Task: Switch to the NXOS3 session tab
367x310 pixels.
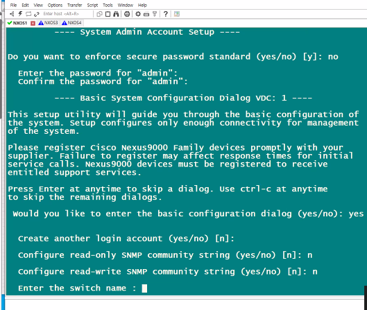Action: (x=48, y=23)
